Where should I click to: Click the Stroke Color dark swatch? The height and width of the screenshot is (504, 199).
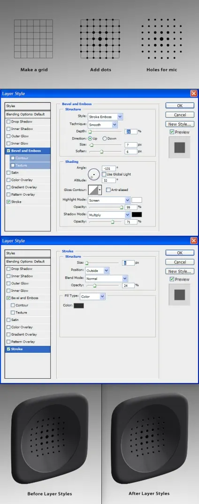pos(79,305)
